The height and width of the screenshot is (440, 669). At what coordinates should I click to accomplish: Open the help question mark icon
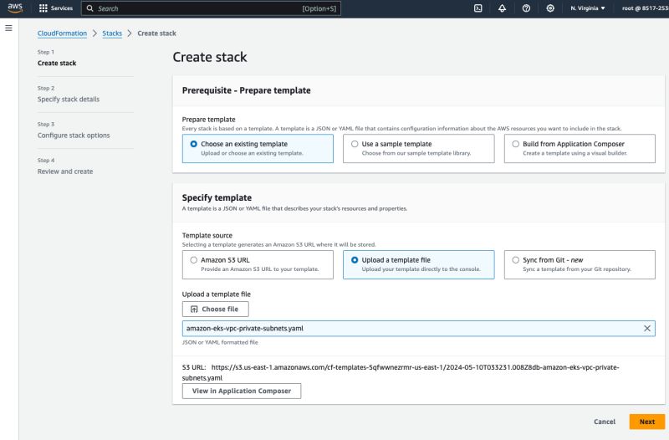point(526,8)
